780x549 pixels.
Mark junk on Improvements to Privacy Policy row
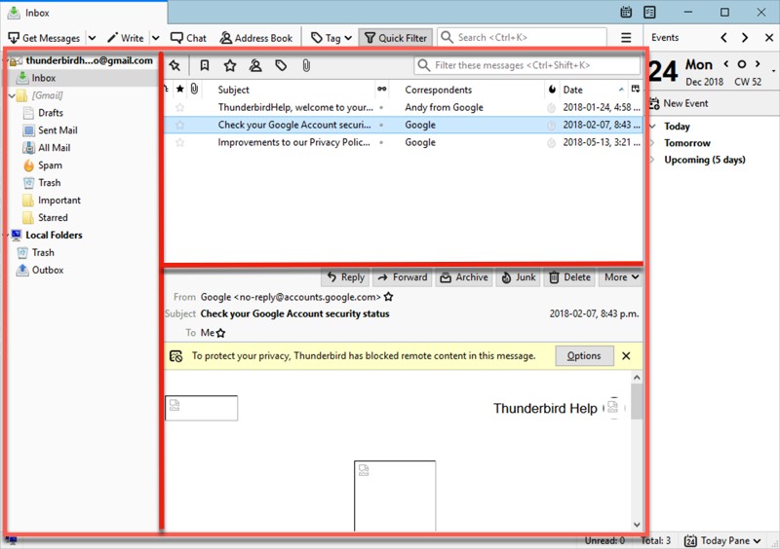coord(551,143)
